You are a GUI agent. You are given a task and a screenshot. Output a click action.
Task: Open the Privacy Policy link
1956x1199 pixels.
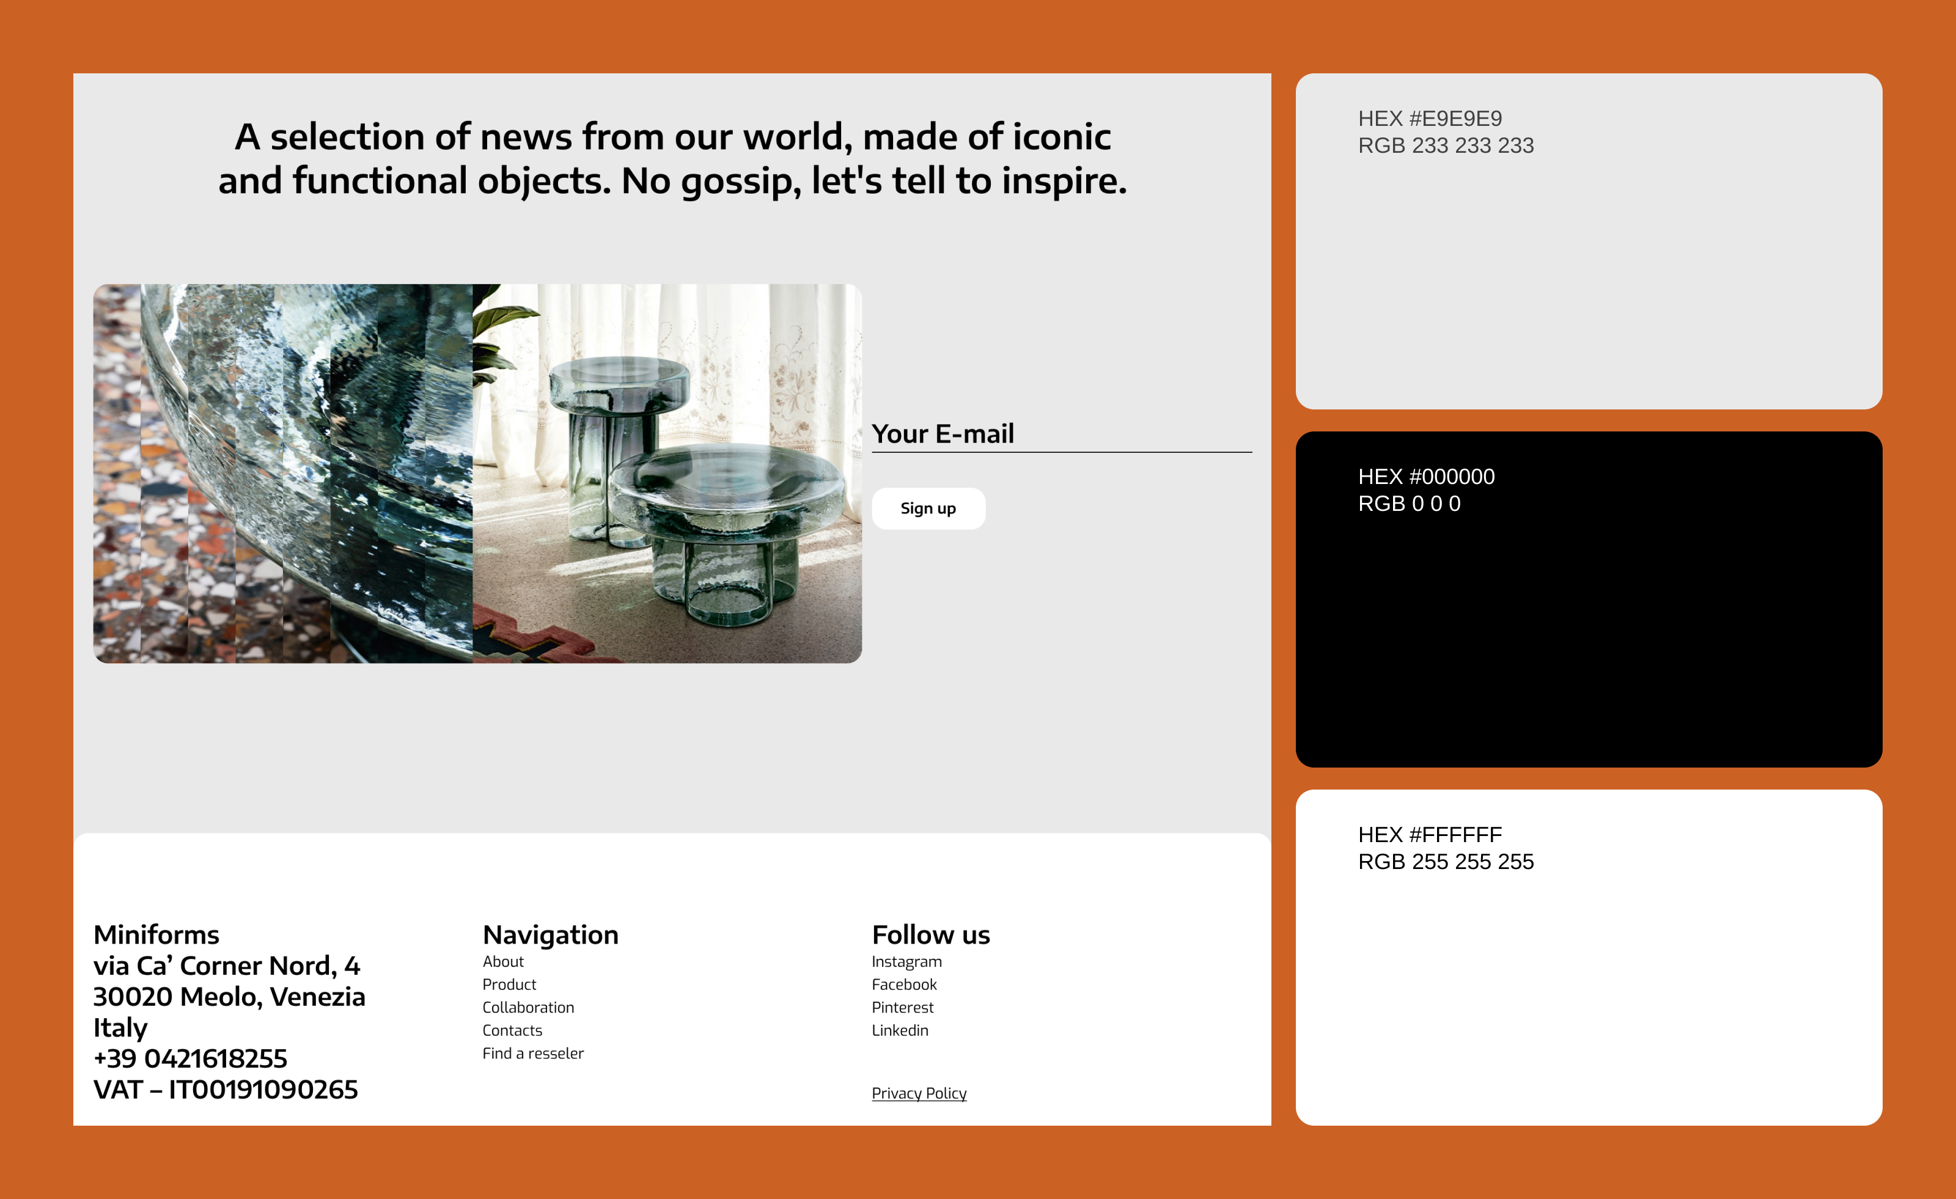click(x=919, y=1093)
